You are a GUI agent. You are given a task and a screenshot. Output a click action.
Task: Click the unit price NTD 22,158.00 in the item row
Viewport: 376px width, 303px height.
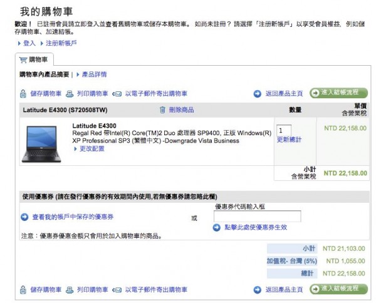click(x=345, y=128)
